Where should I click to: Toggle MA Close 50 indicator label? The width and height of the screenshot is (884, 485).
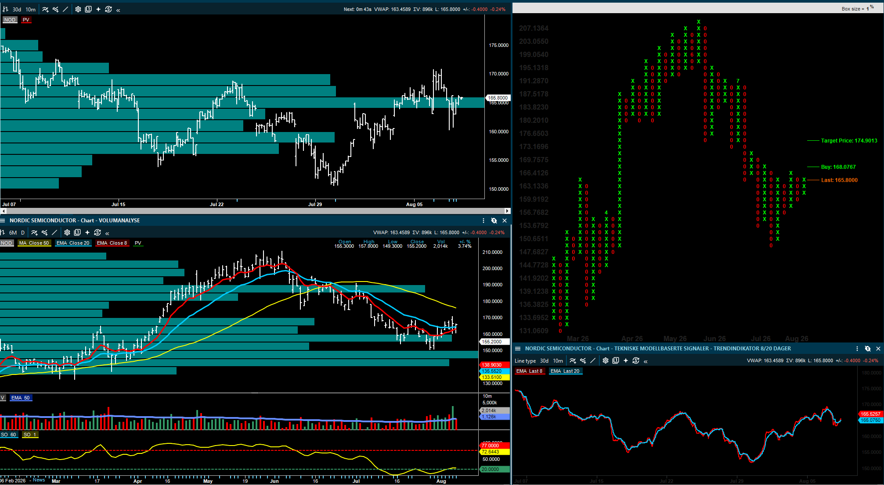pyautogui.click(x=34, y=243)
